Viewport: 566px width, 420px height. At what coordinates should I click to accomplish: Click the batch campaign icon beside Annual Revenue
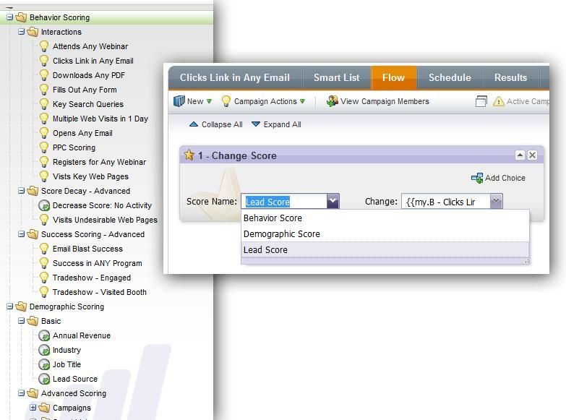pos(44,335)
